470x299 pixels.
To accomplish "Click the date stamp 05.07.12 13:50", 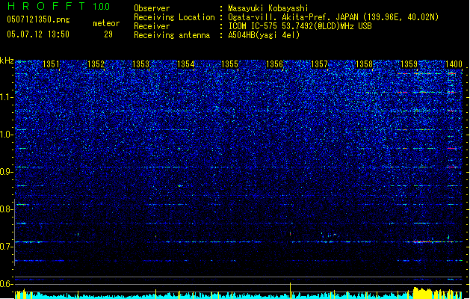I will click(x=38, y=34).
